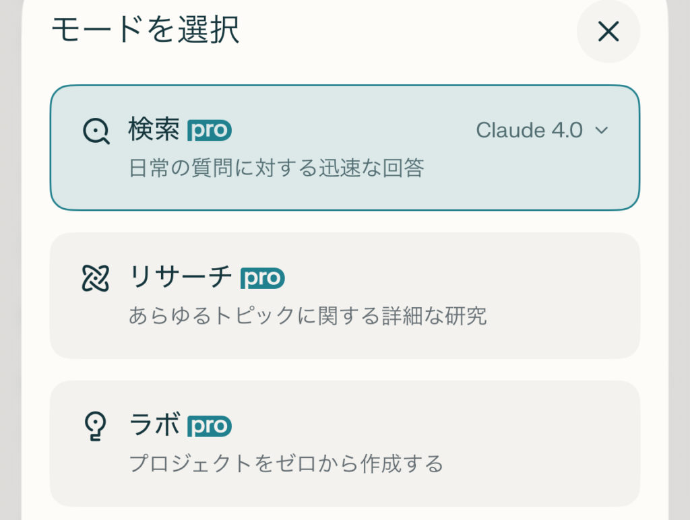Select the ラボ mode option
Screen dimensions: 690x520
(344, 443)
